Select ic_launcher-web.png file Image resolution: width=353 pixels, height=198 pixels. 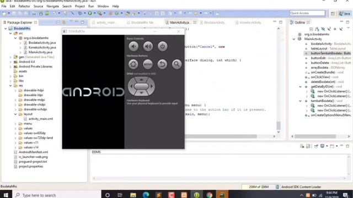click(33, 157)
